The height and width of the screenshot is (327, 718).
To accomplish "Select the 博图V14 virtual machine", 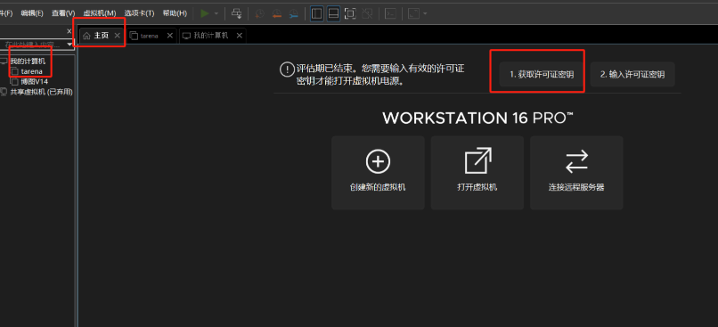I will [35, 81].
